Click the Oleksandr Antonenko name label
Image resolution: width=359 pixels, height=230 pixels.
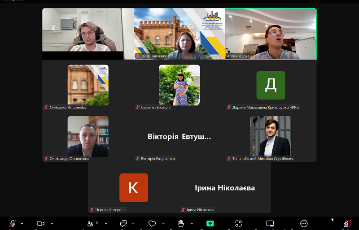68,107
